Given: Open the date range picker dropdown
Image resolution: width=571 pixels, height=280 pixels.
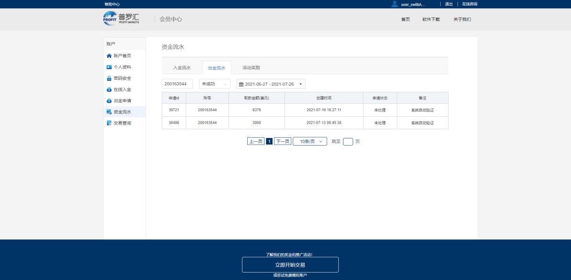Looking at the screenshot, I should pyautogui.click(x=271, y=84).
